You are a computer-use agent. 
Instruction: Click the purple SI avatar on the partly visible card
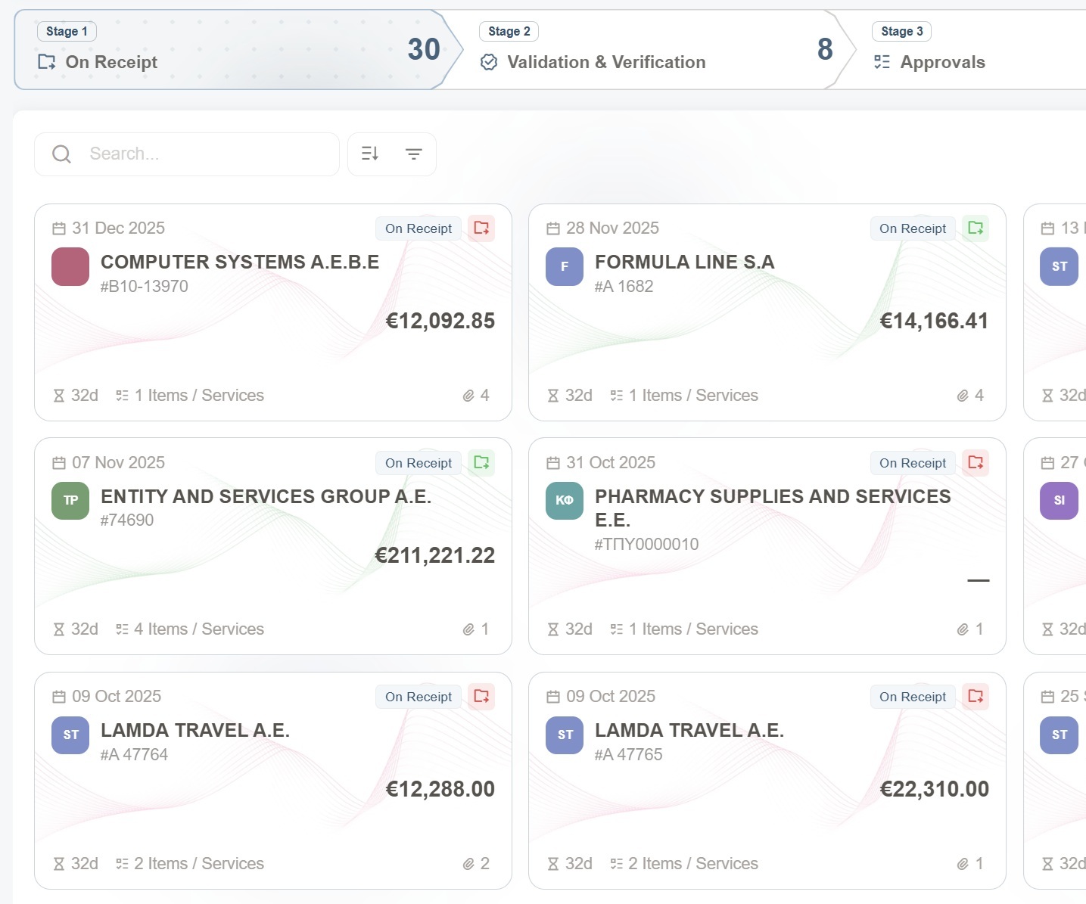click(1059, 501)
